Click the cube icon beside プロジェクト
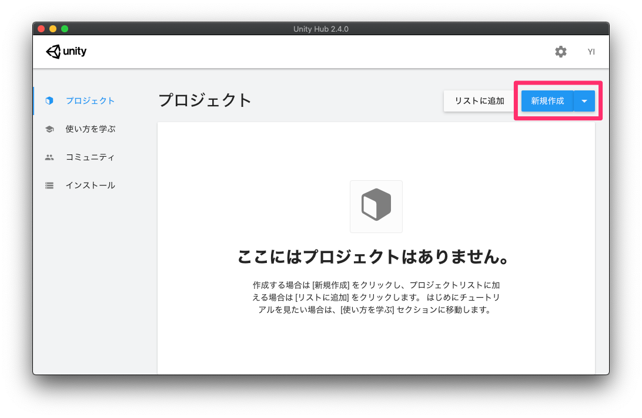The height and width of the screenshot is (418, 642). coord(49,101)
